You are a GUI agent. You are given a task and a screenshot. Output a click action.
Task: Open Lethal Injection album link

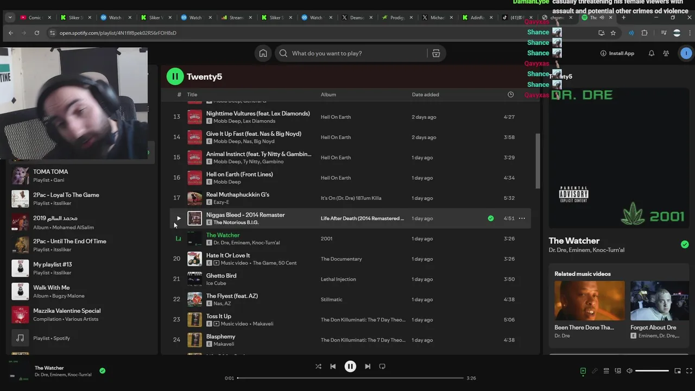click(x=338, y=279)
